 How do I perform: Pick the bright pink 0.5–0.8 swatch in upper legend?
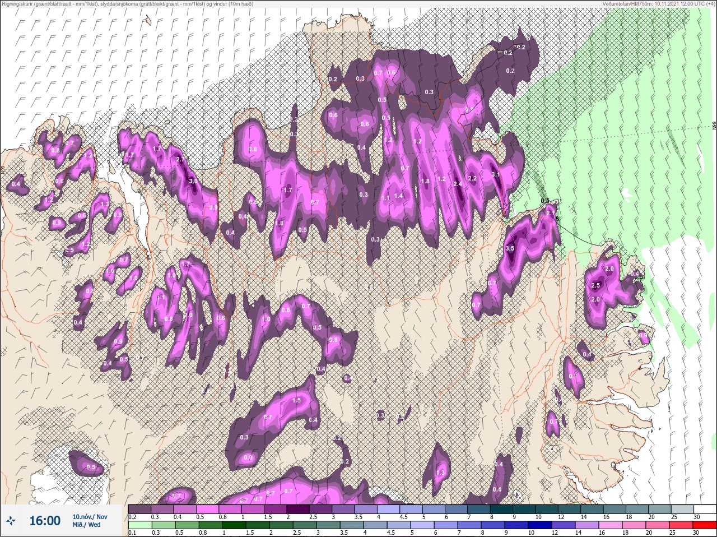[x=208, y=509]
